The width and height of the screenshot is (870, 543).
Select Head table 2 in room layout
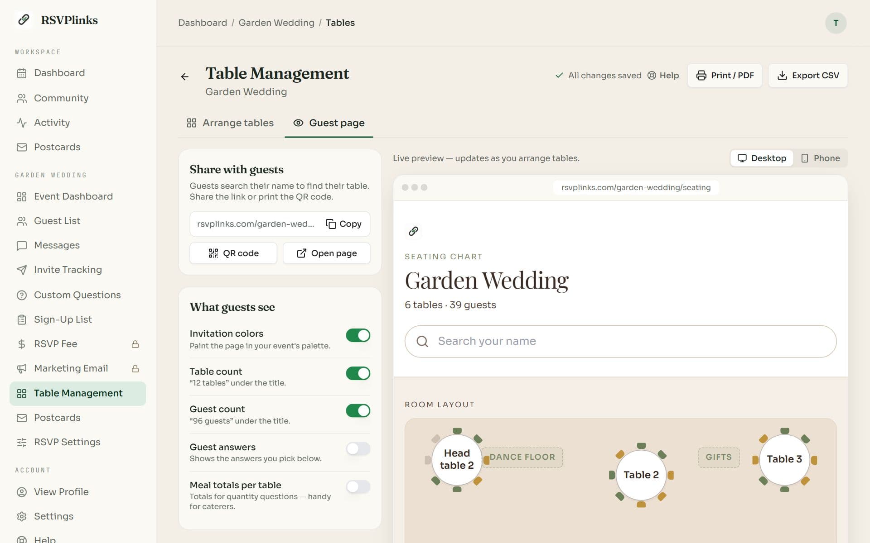pos(457,459)
